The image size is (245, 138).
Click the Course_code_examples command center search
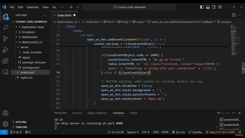129,7
